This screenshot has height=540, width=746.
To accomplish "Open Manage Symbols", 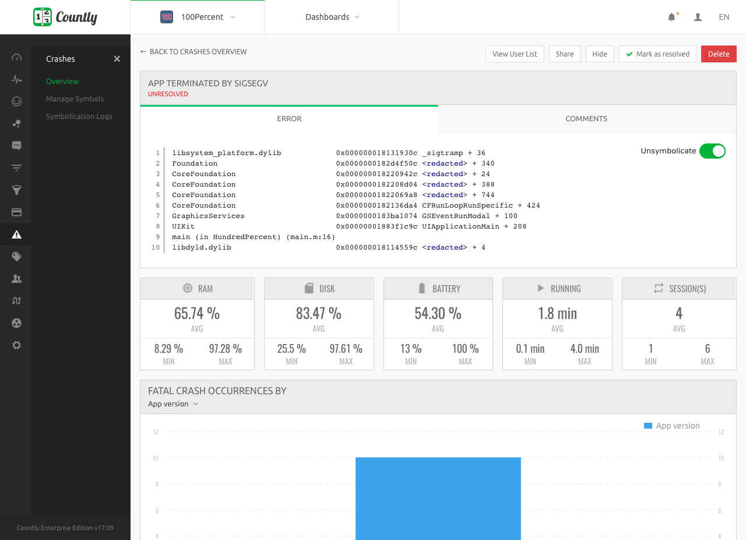I will pos(75,99).
